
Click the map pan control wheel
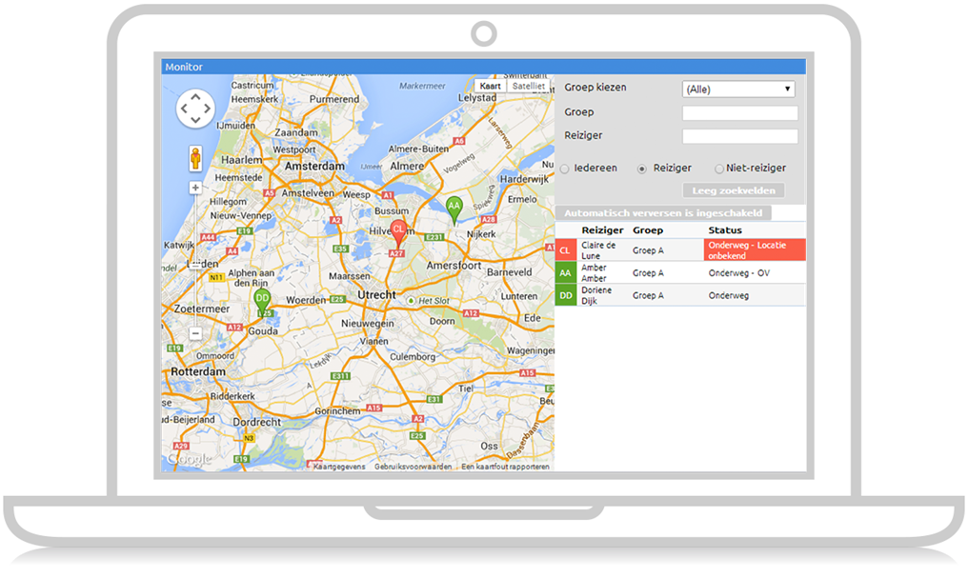pos(195,109)
